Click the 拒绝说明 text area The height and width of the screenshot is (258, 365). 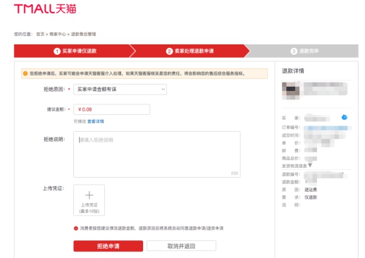[157, 154]
